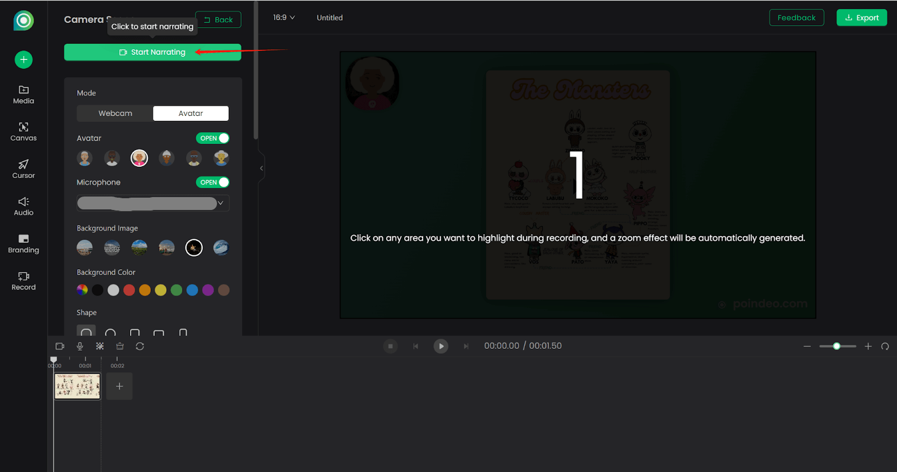Image resolution: width=897 pixels, height=472 pixels.
Task: Click the timeline zoom slider handle
Action: (x=836, y=346)
